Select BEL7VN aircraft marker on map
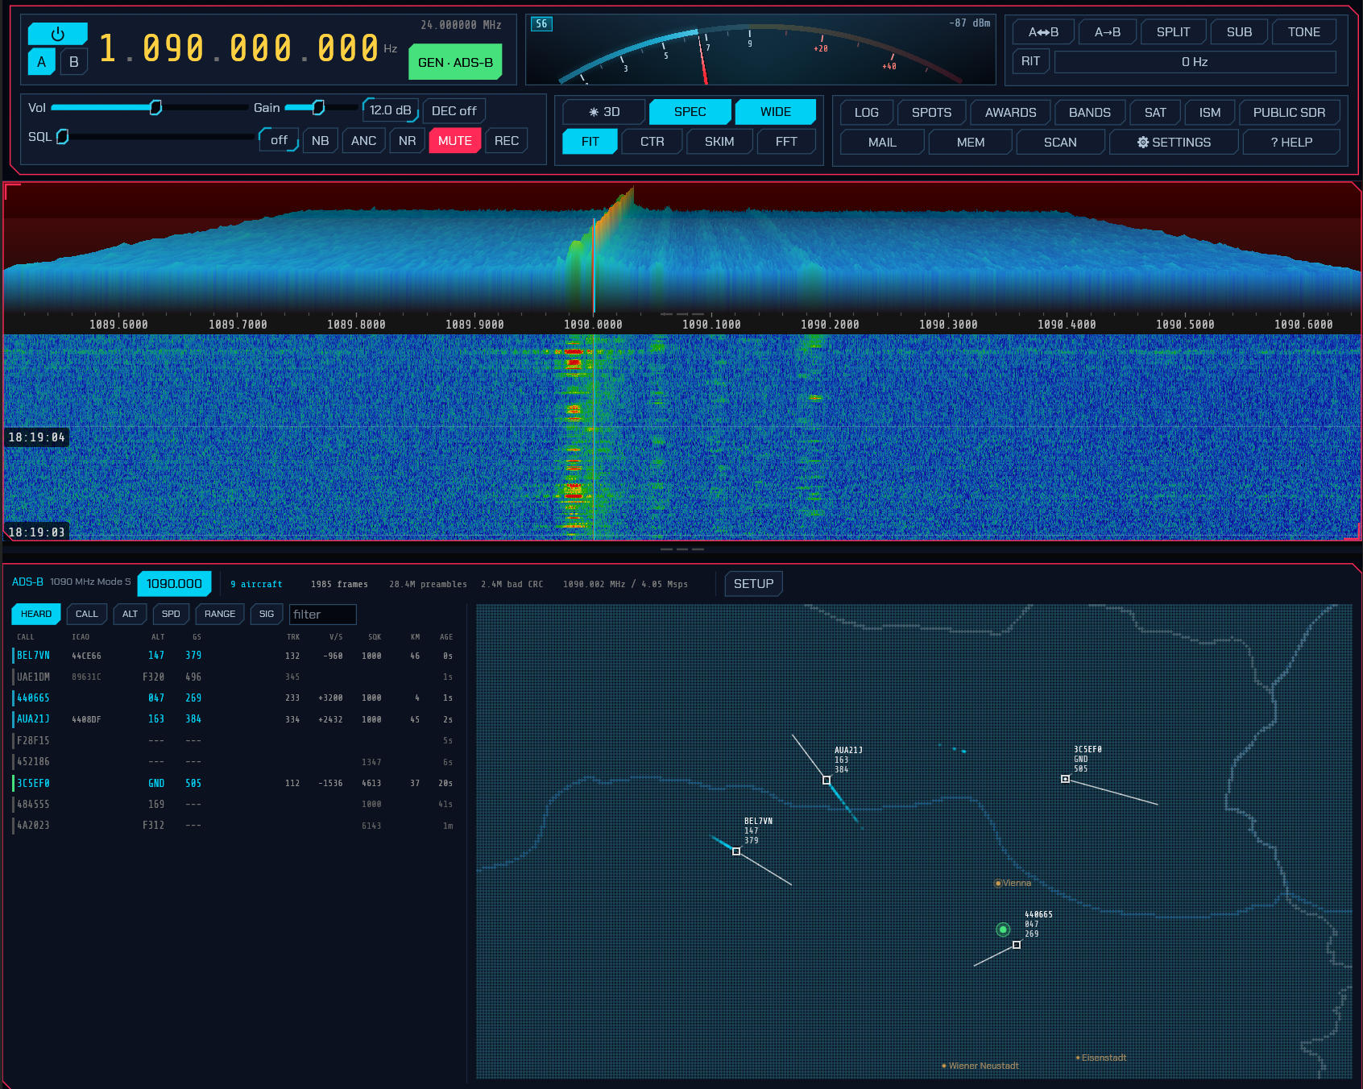 click(736, 851)
